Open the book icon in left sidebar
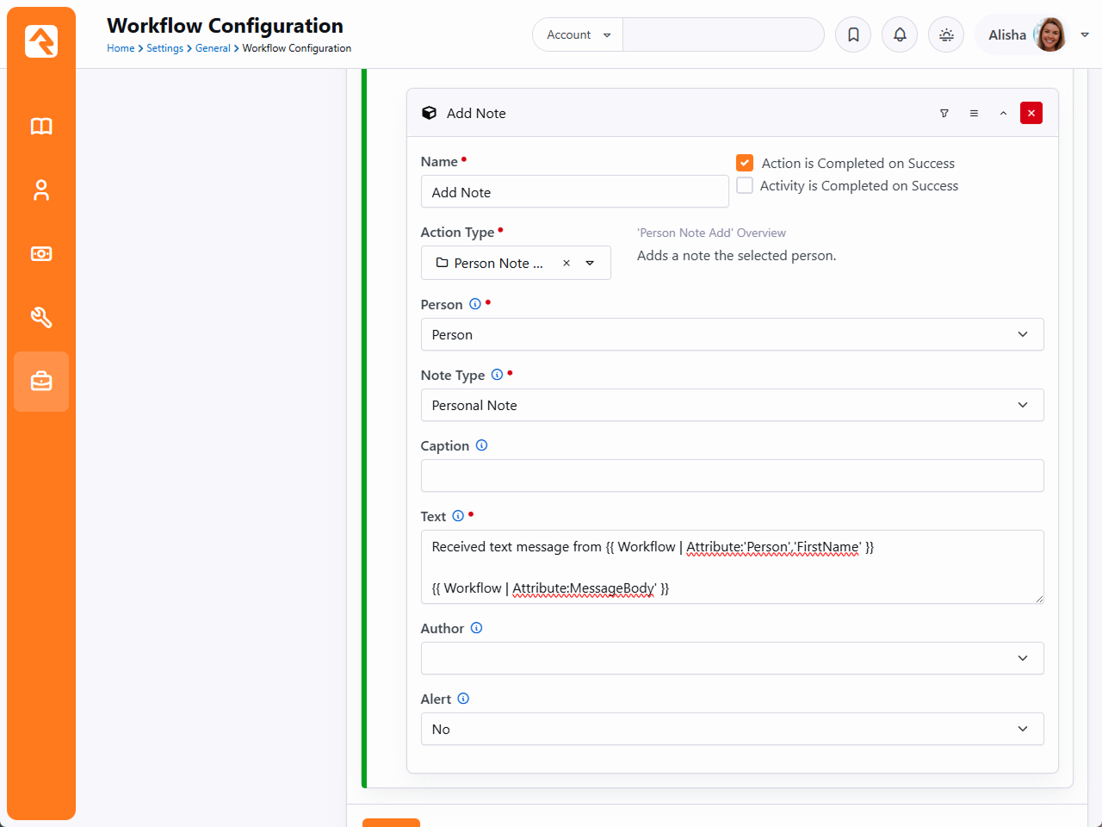This screenshot has height=827, width=1102. tap(41, 127)
